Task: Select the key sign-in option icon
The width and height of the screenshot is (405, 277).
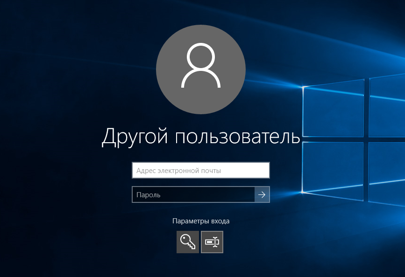Action: 187,242
